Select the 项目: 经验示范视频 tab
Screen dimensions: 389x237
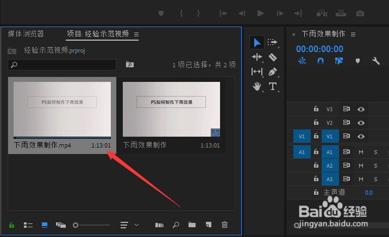click(x=98, y=34)
